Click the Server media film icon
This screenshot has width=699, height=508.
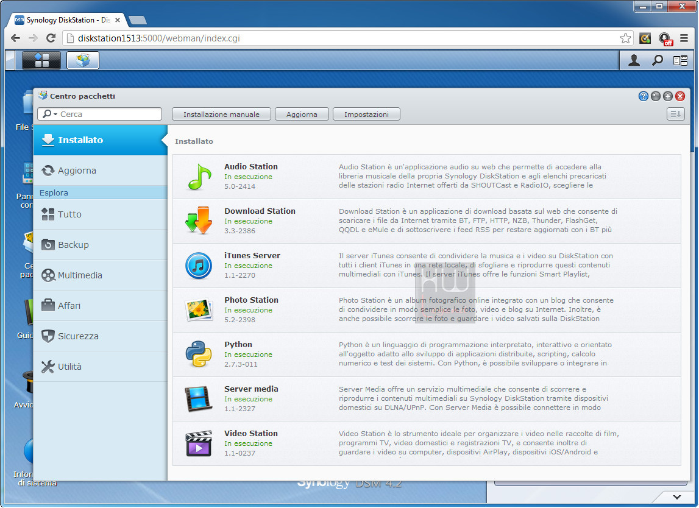(x=199, y=399)
